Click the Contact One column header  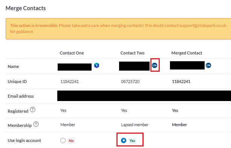[x=72, y=53]
